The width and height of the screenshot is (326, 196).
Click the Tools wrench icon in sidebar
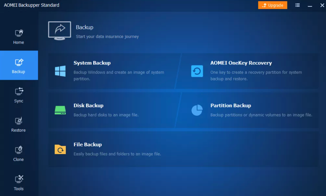click(19, 179)
